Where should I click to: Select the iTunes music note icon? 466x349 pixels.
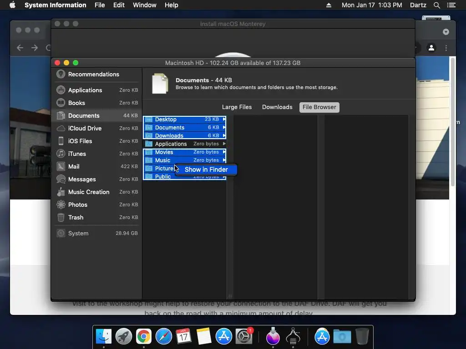tap(61, 154)
